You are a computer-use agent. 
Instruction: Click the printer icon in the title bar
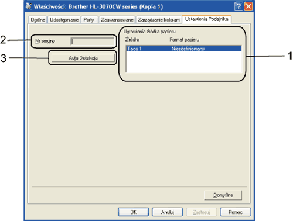(x=29, y=6)
